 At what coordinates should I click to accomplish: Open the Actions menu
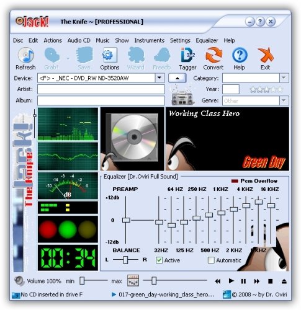(x=53, y=40)
